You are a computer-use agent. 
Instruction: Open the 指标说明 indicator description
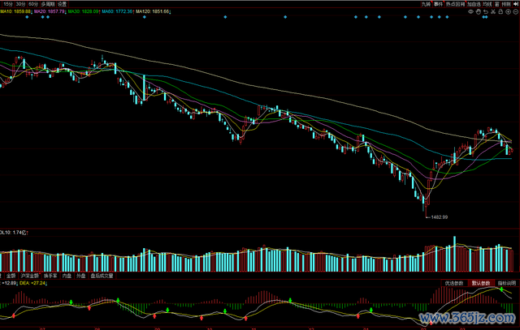(505, 283)
